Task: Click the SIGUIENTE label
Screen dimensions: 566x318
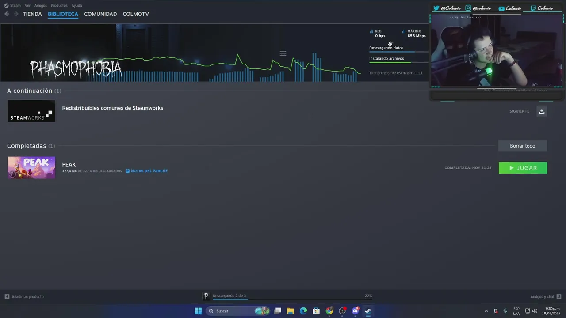Action: pos(519,111)
